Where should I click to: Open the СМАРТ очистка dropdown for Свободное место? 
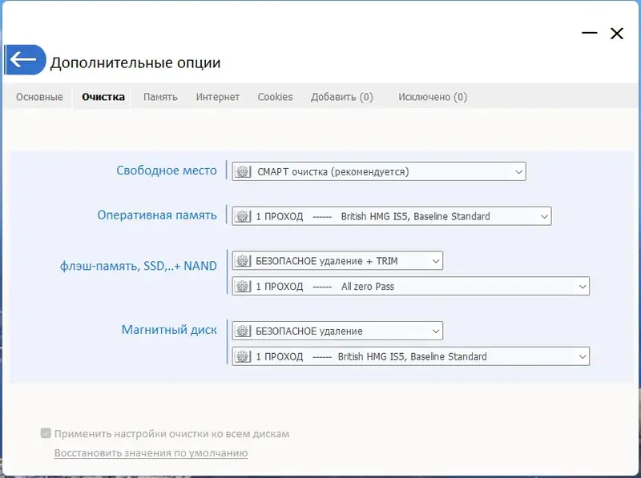point(518,171)
